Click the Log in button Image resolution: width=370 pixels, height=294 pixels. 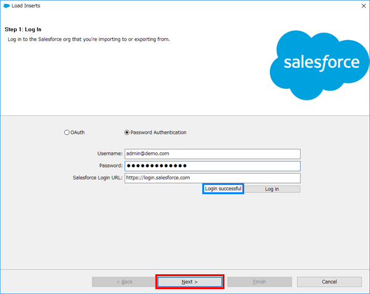pyautogui.click(x=272, y=189)
